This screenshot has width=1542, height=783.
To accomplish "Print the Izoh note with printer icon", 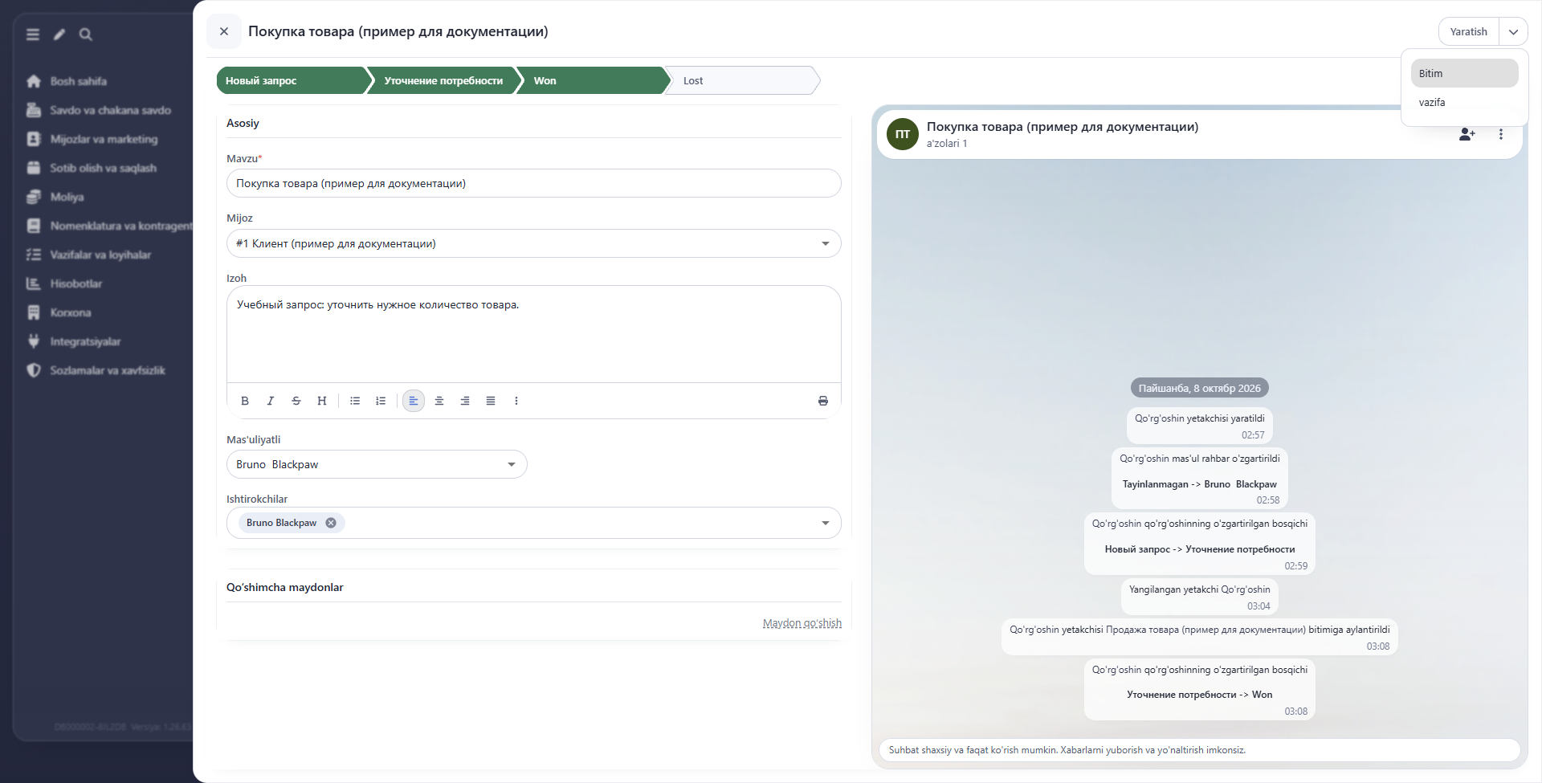I will click(823, 401).
